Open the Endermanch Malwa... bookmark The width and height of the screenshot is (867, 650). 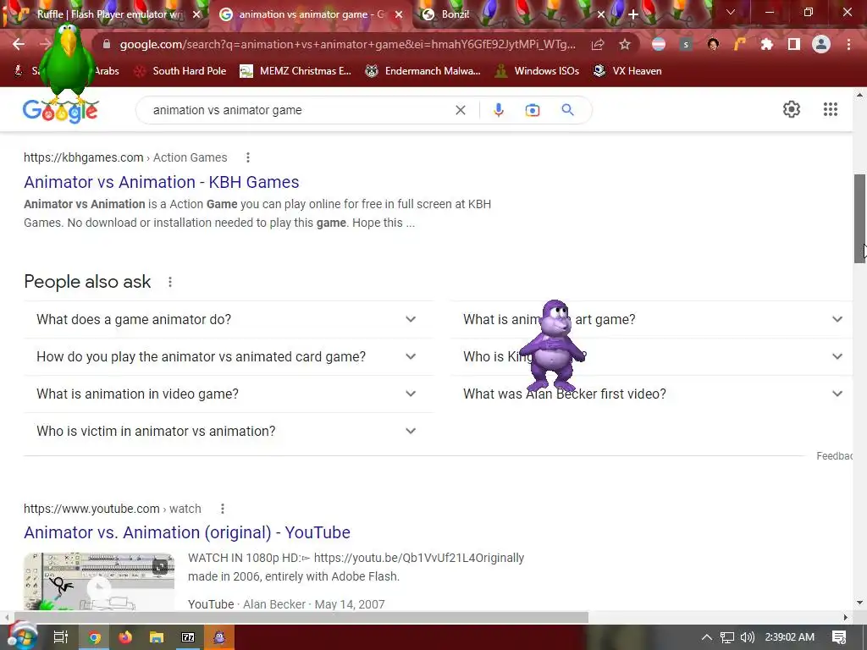click(422, 71)
